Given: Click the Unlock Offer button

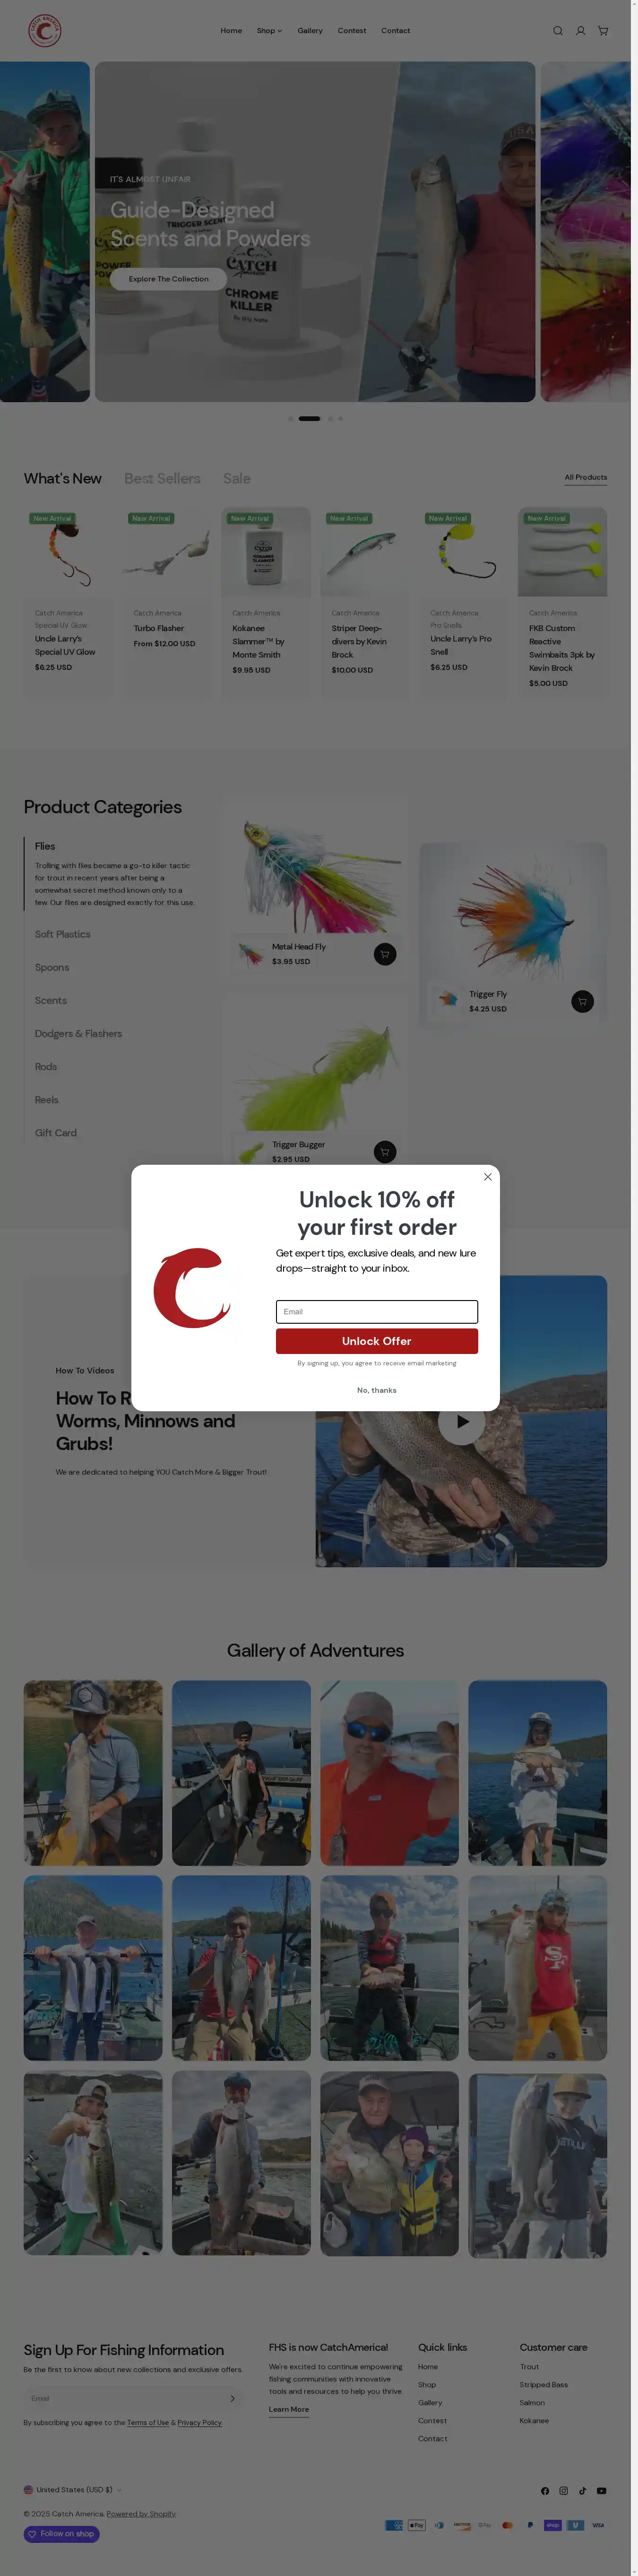Looking at the screenshot, I should pos(376,1341).
